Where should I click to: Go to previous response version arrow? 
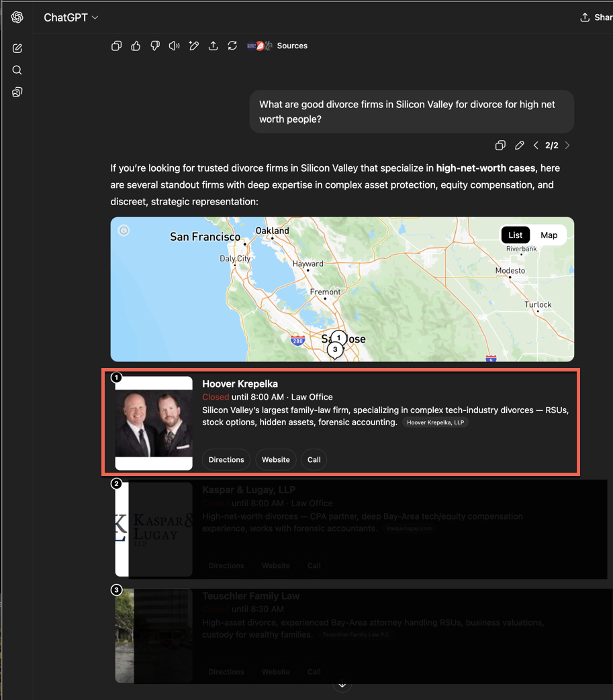[x=536, y=145]
